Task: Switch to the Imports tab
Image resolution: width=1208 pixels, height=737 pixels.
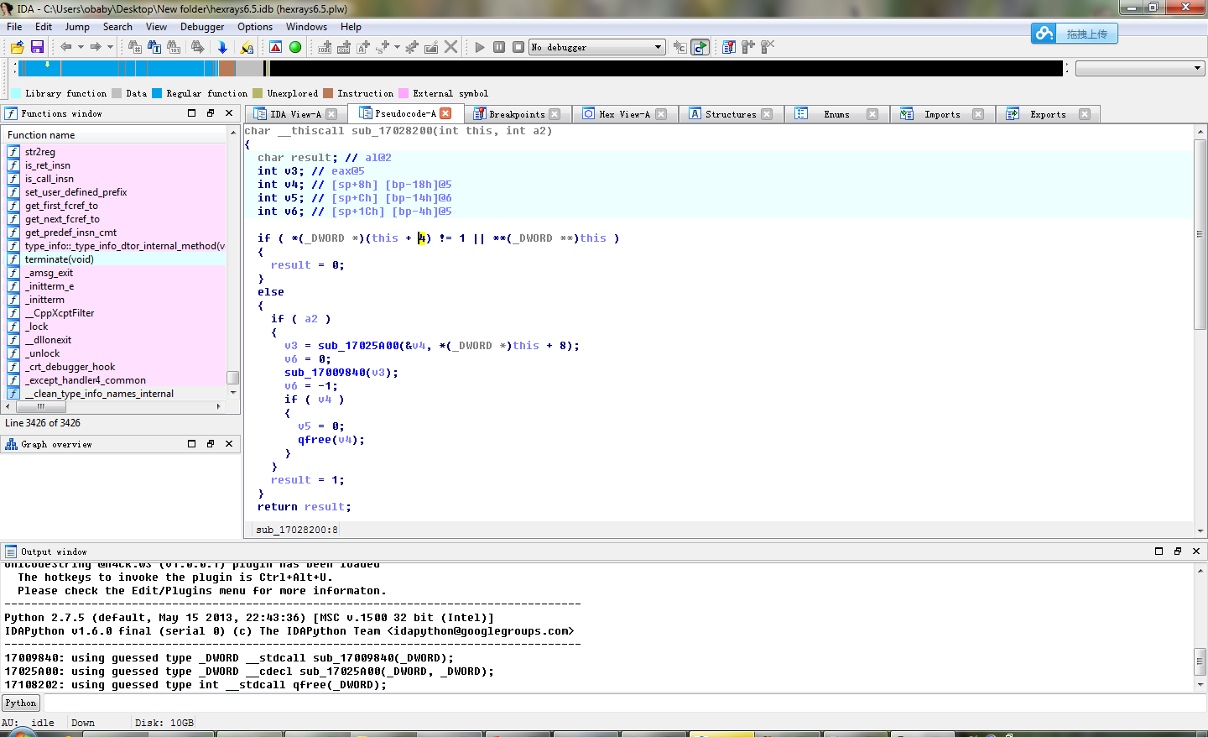Action: tap(942, 114)
